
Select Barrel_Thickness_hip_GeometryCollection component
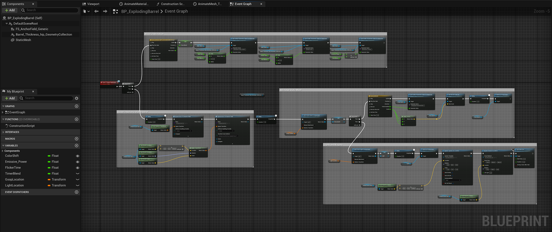(x=44, y=34)
